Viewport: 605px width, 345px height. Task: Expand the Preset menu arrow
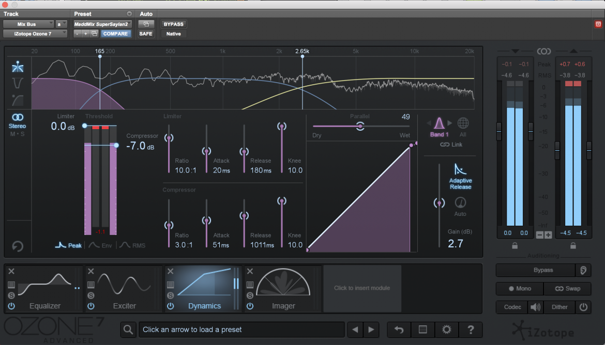tap(129, 14)
